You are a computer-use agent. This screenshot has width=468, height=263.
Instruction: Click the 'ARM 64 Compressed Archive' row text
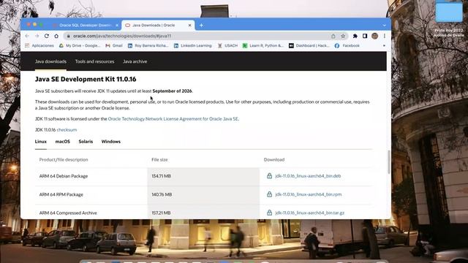(x=68, y=213)
